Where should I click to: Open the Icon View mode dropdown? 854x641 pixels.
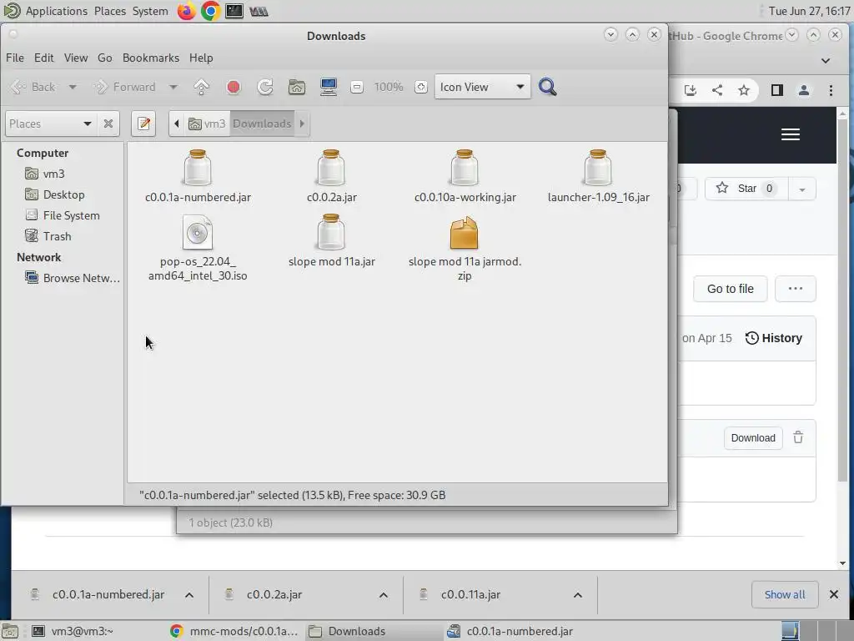pyautogui.click(x=482, y=87)
